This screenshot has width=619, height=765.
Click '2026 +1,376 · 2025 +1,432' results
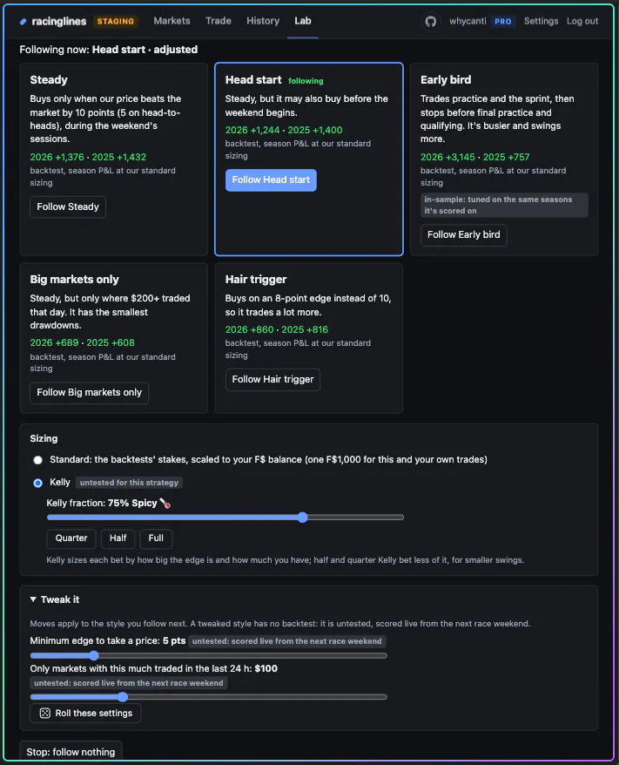pyautogui.click(x=88, y=157)
